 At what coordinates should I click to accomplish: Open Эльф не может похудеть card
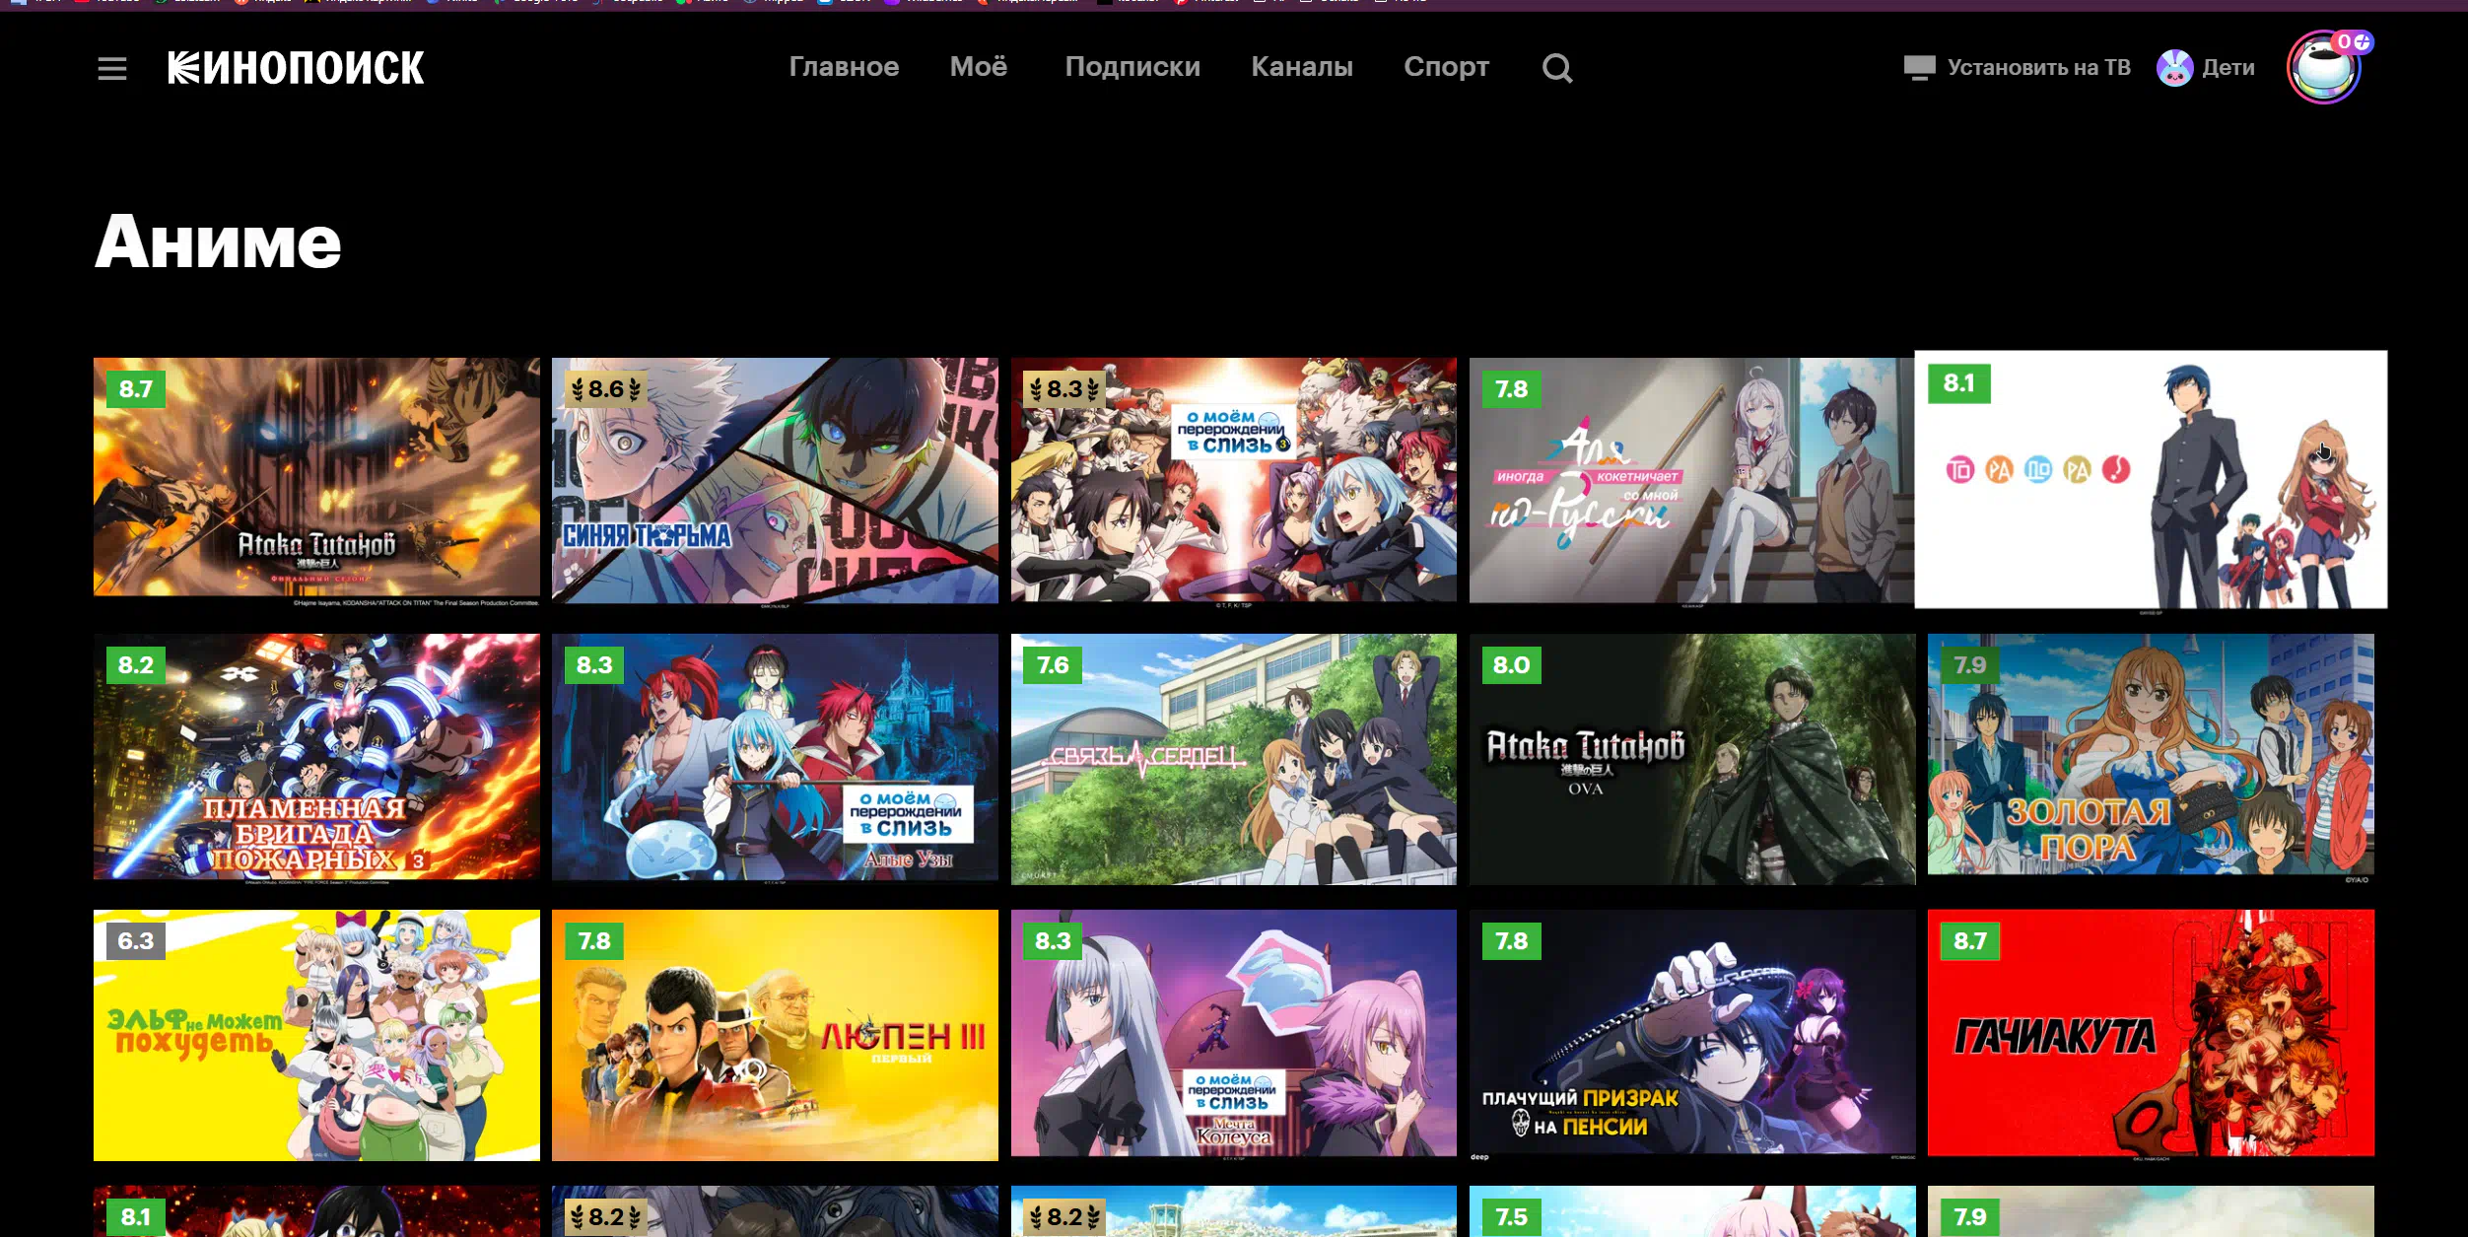coord(316,1035)
